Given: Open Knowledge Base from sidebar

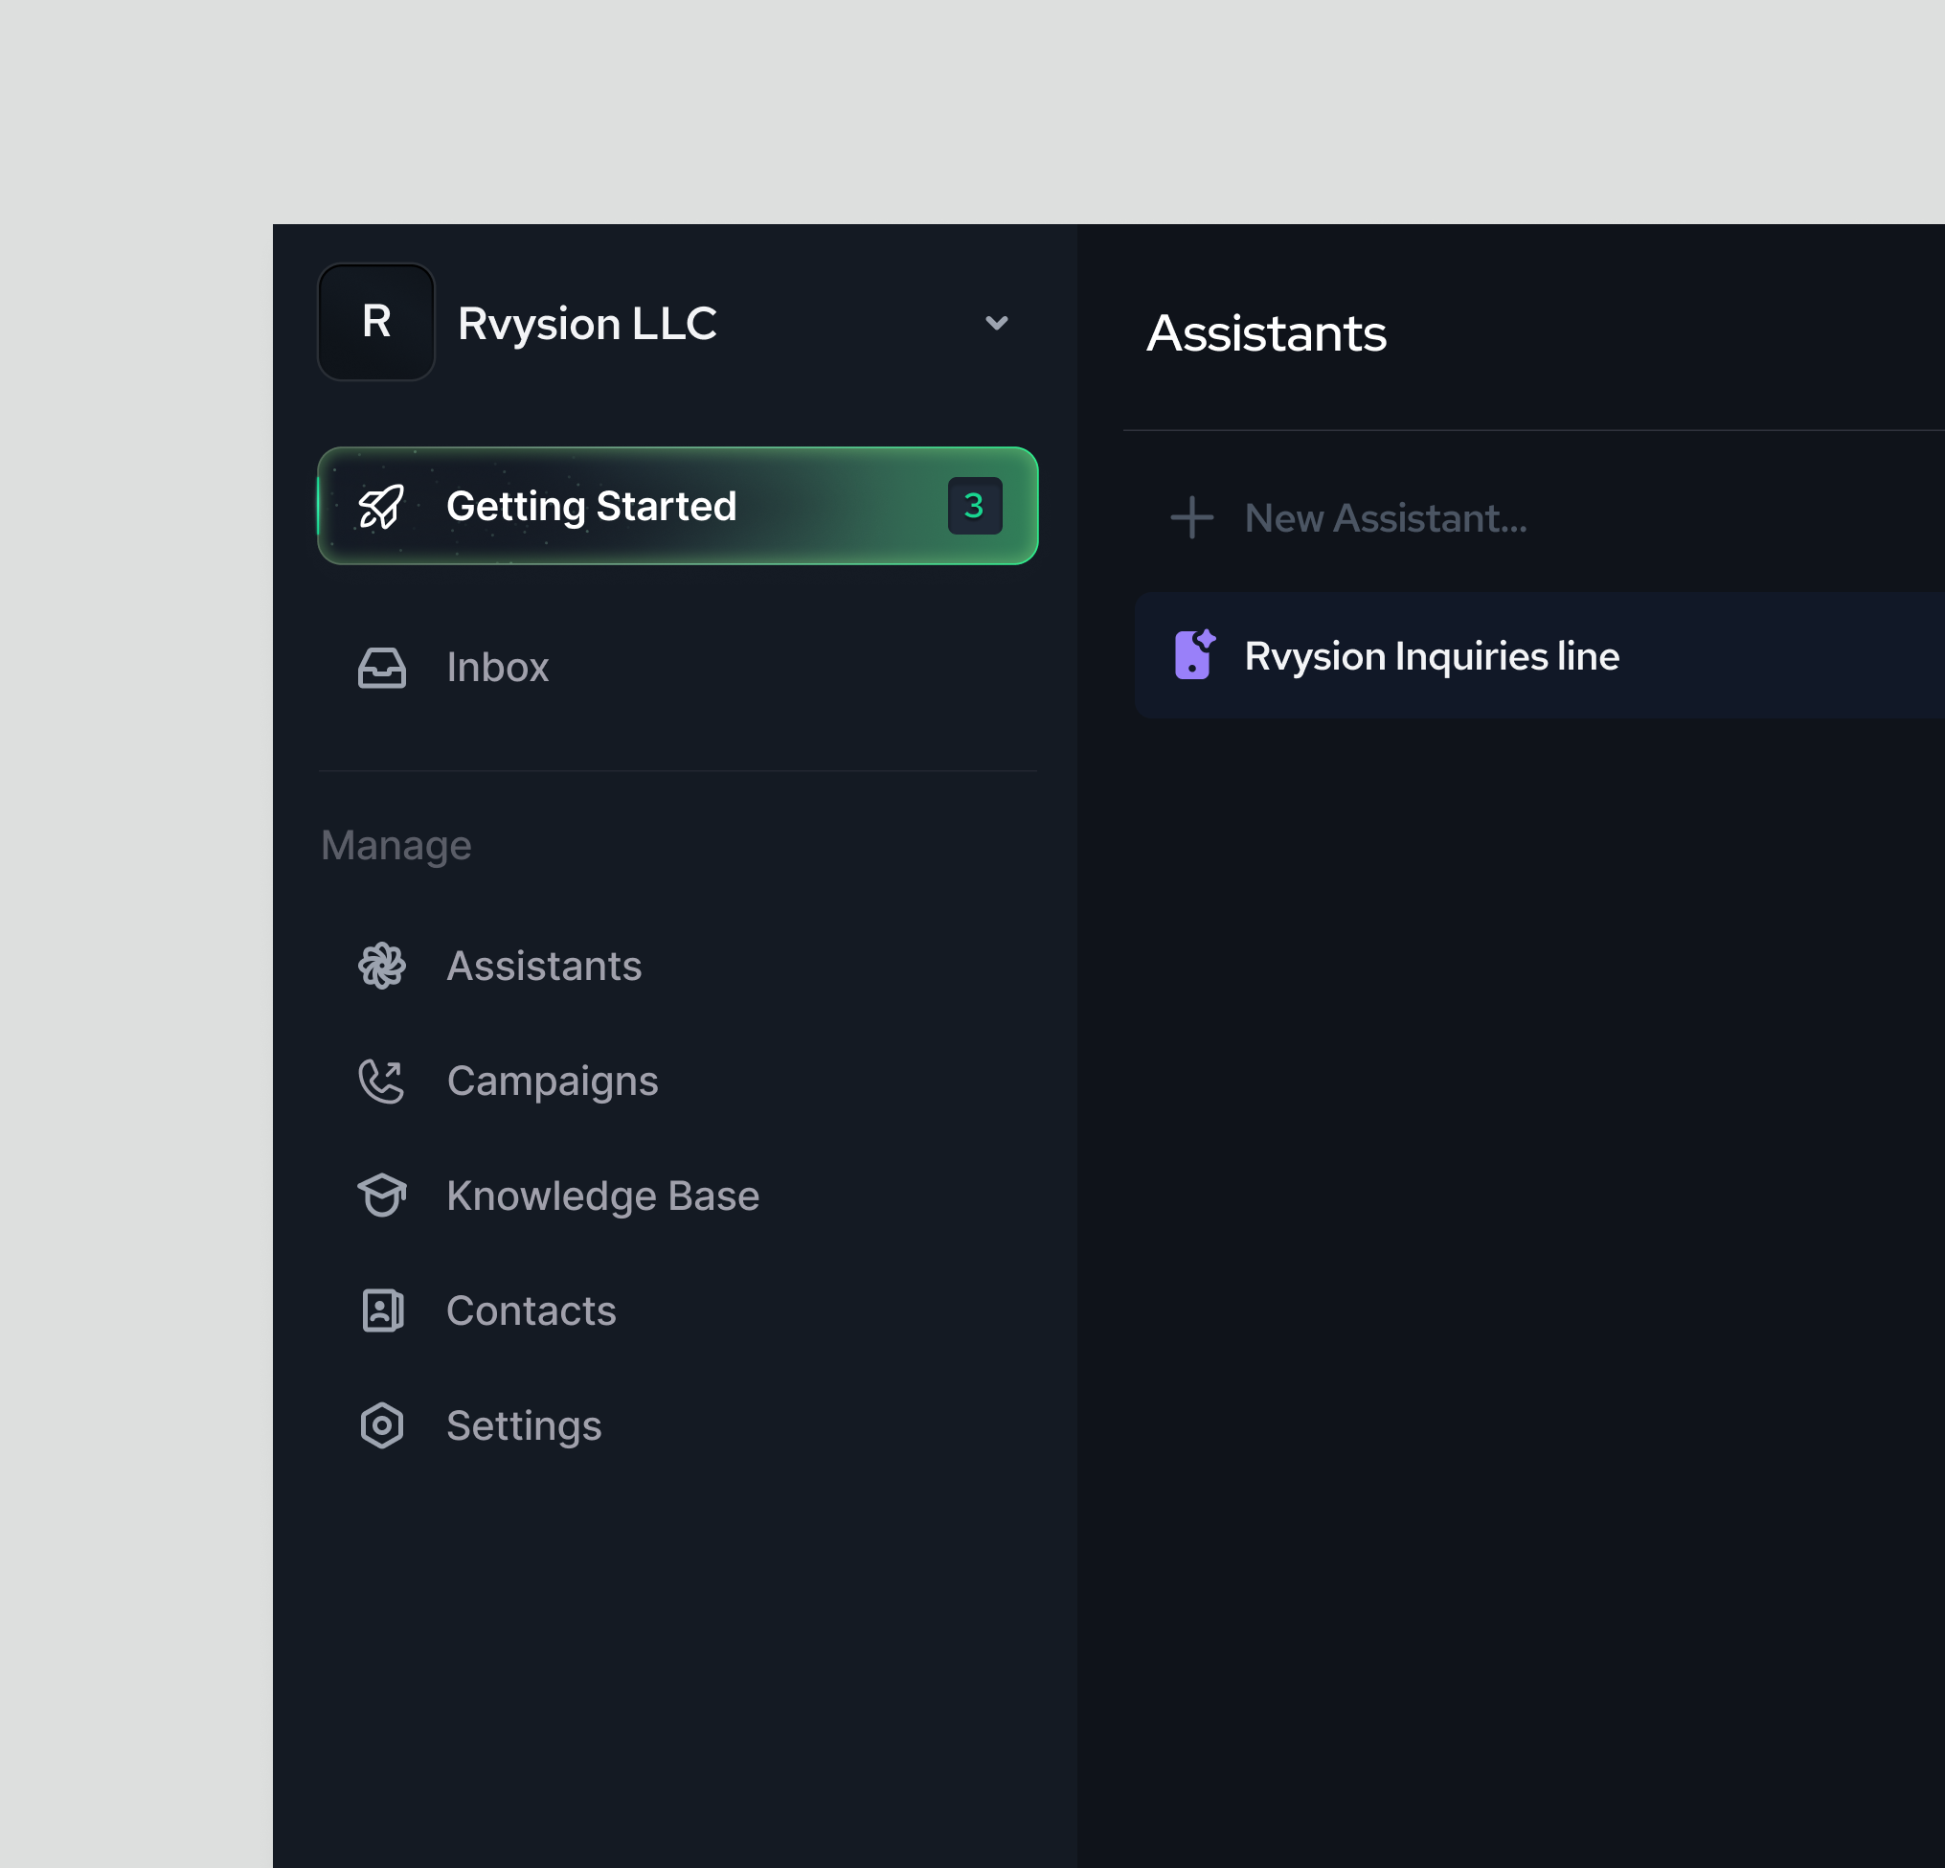Looking at the screenshot, I should tap(601, 1196).
